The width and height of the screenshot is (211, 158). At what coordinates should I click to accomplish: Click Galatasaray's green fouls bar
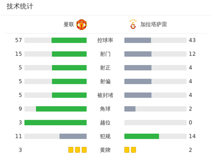(142, 136)
